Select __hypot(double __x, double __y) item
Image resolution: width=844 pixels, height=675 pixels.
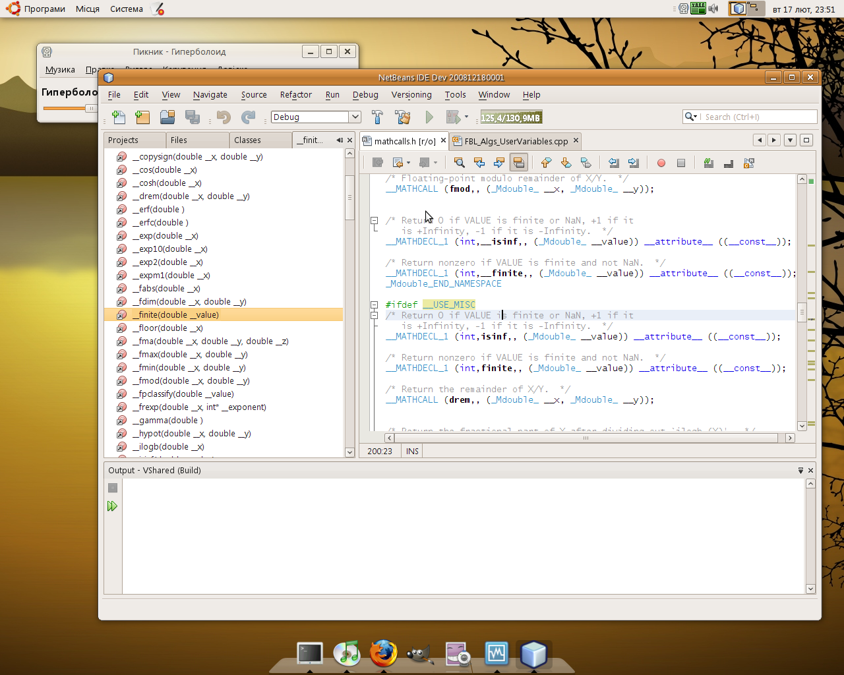point(191,434)
